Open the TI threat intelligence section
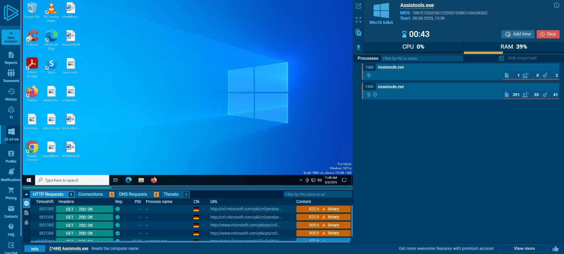564x254 pixels. [11, 113]
